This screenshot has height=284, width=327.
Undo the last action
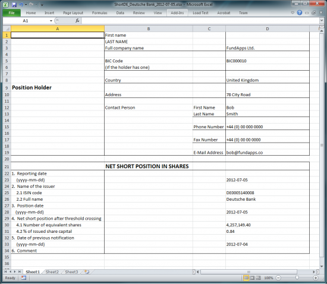pyautogui.click(x=21, y=5)
